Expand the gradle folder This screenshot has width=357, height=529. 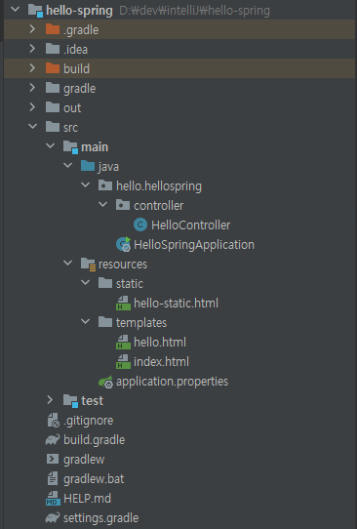(x=32, y=88)
